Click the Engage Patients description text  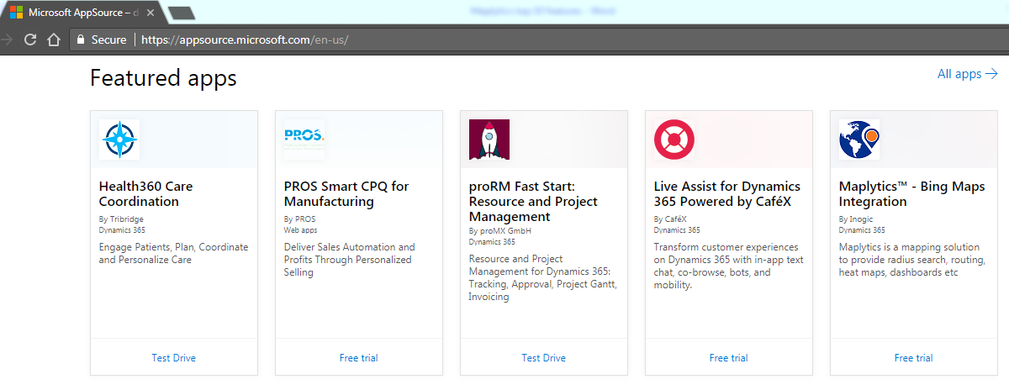[174, 254]
